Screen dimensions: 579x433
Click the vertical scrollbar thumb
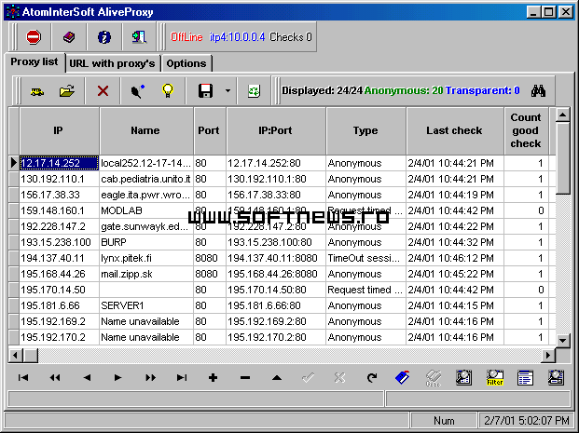(x=563, y=157)
